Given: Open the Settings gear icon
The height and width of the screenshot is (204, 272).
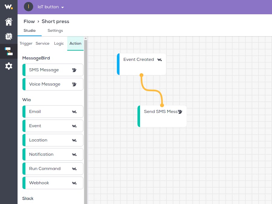Looking at the screenshot, I should pos(9,66).
